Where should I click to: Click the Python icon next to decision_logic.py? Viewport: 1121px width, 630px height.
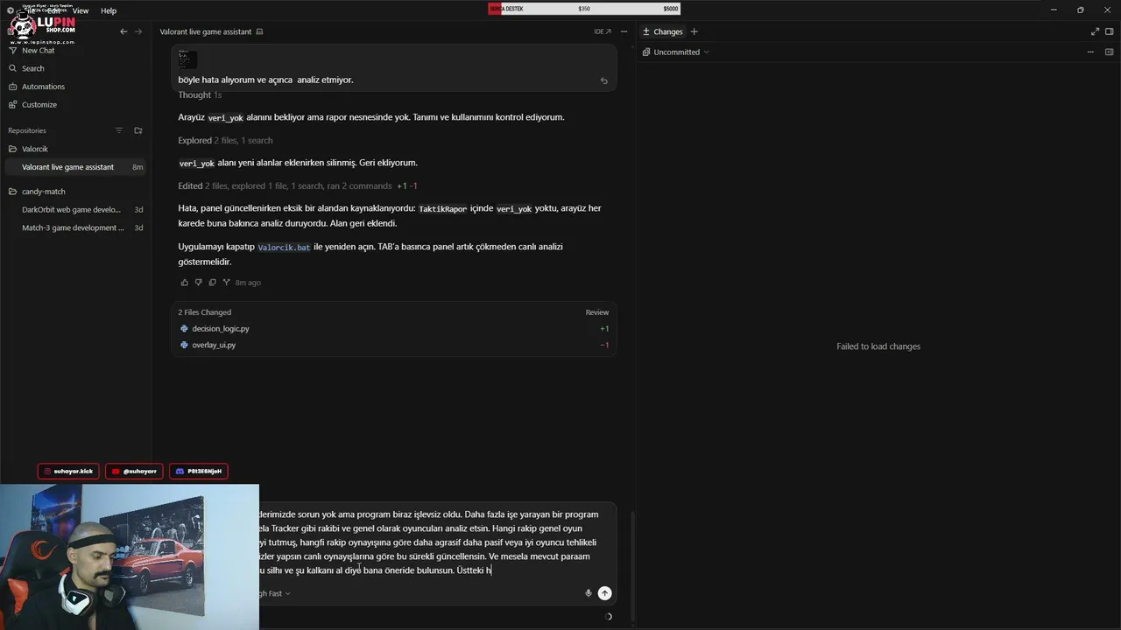pyautogui.click(x=184, y=329)
